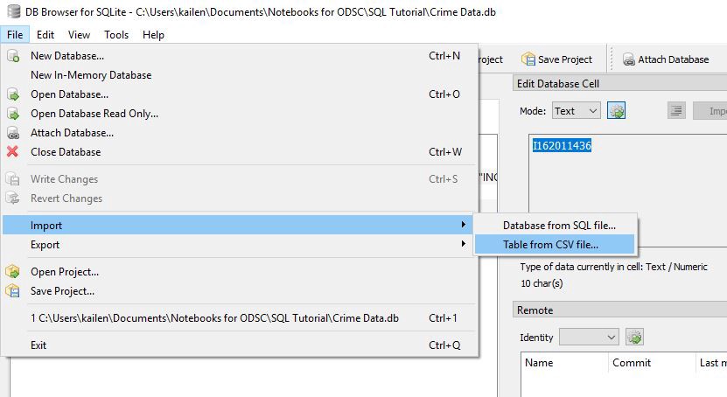The image size is (727, 397).
Task: Click Type of data currently in cell text
Action: (x=613, y=267)
